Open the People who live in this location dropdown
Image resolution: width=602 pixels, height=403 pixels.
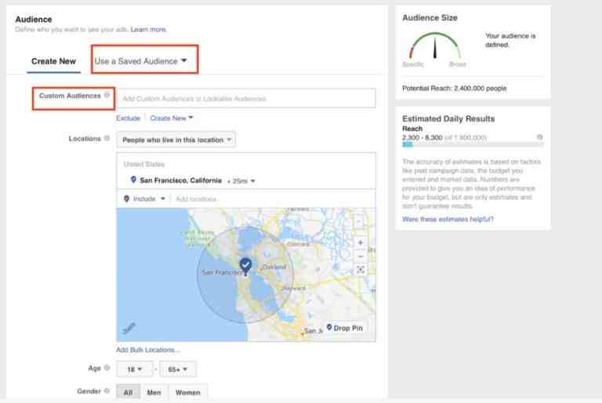(x=176, y=140)
